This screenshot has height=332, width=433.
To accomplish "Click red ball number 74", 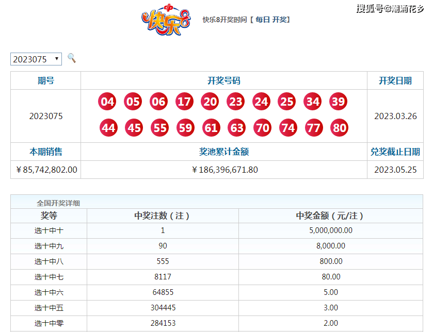I will tap(288, 128).
